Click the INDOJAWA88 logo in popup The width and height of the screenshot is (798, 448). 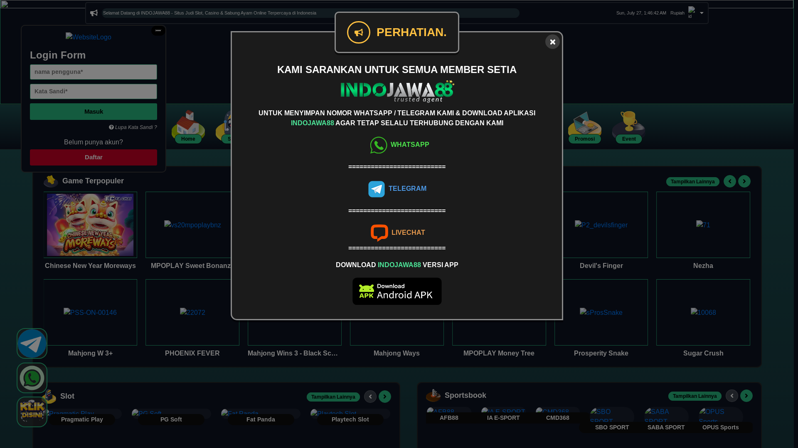coord(397,91)
